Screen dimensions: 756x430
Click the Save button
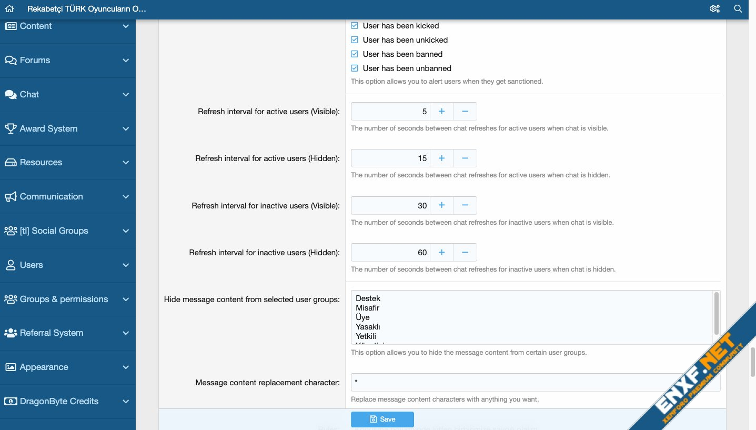coord(382,419)
